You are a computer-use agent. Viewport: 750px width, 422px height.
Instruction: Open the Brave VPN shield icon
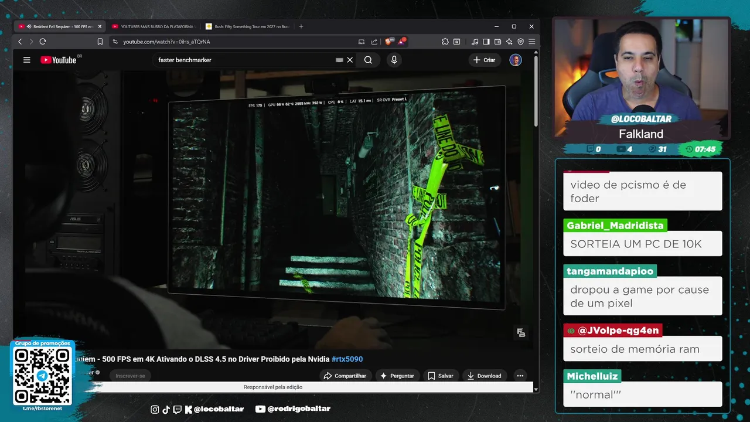(x=520, y=42)
